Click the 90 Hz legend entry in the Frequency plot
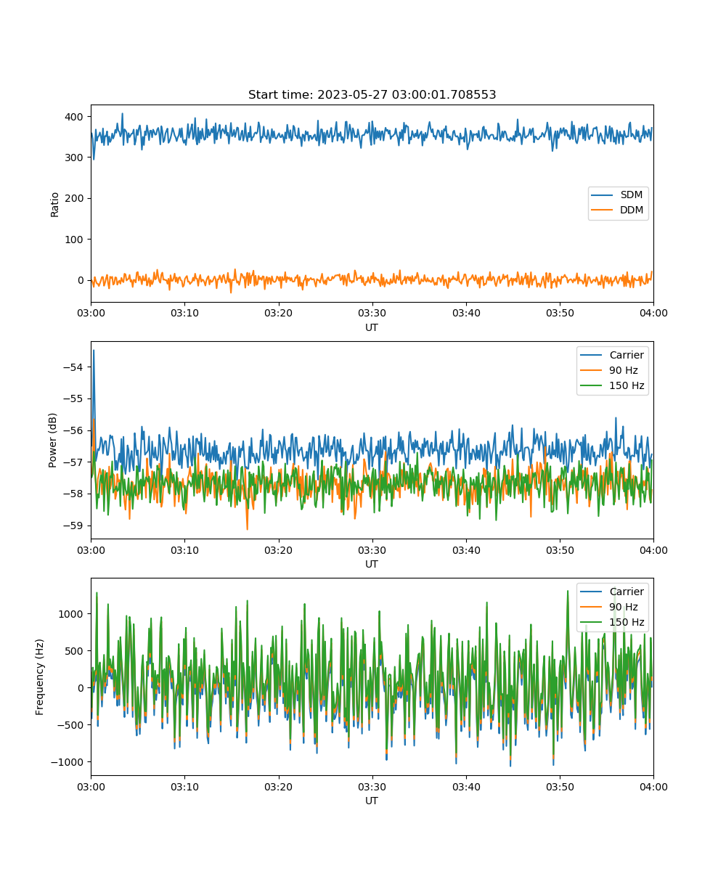Image resolution: width=726 pixels, height=871 pixels. (x=624, y=607)
